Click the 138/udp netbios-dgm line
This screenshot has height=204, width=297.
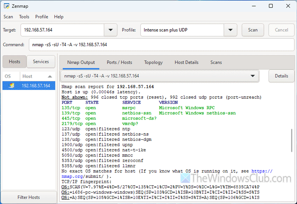tap(106, 140)
